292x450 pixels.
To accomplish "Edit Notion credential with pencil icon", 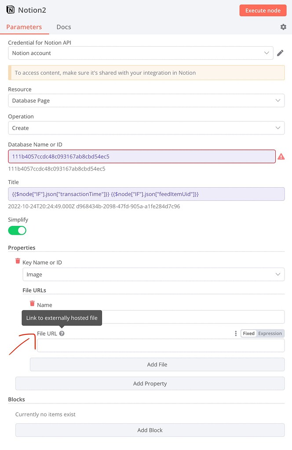I will (x=280, y=53).
